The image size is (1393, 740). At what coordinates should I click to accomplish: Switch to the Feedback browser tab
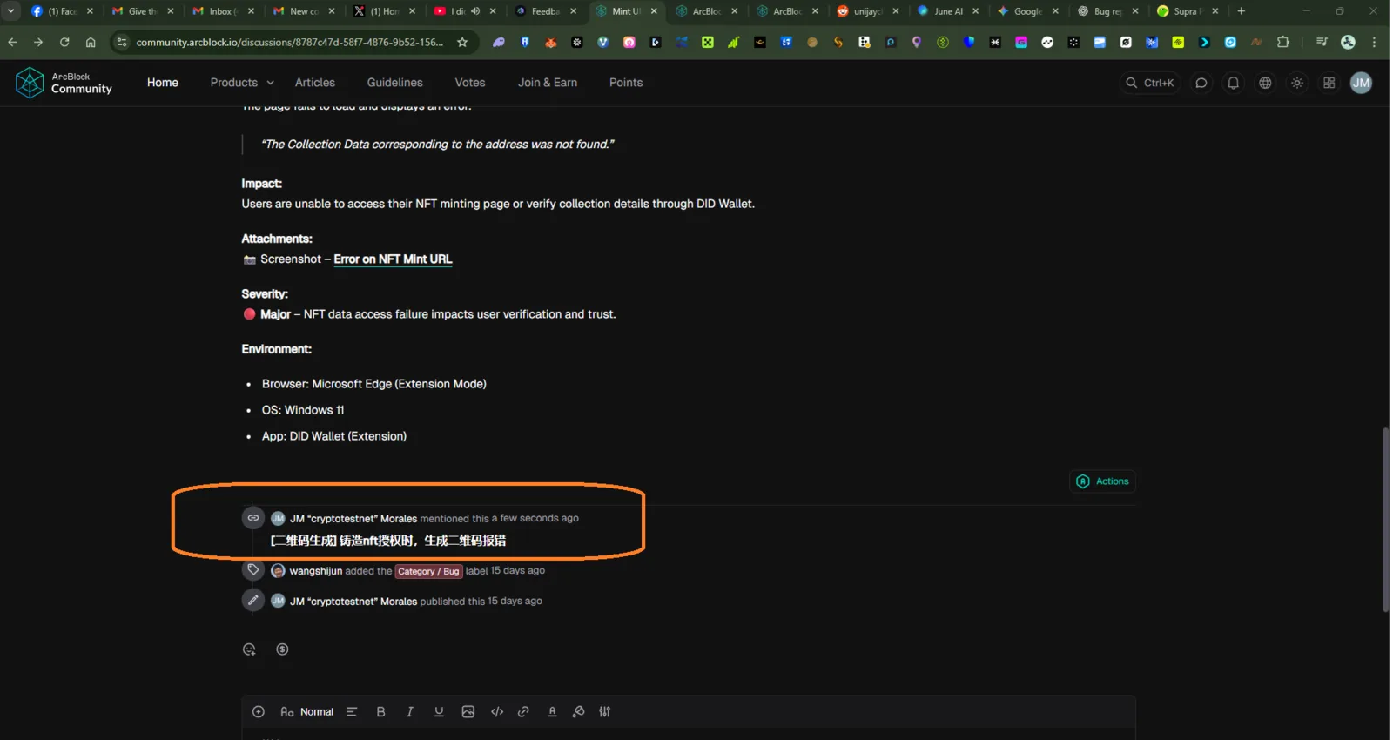click(544, 11)
